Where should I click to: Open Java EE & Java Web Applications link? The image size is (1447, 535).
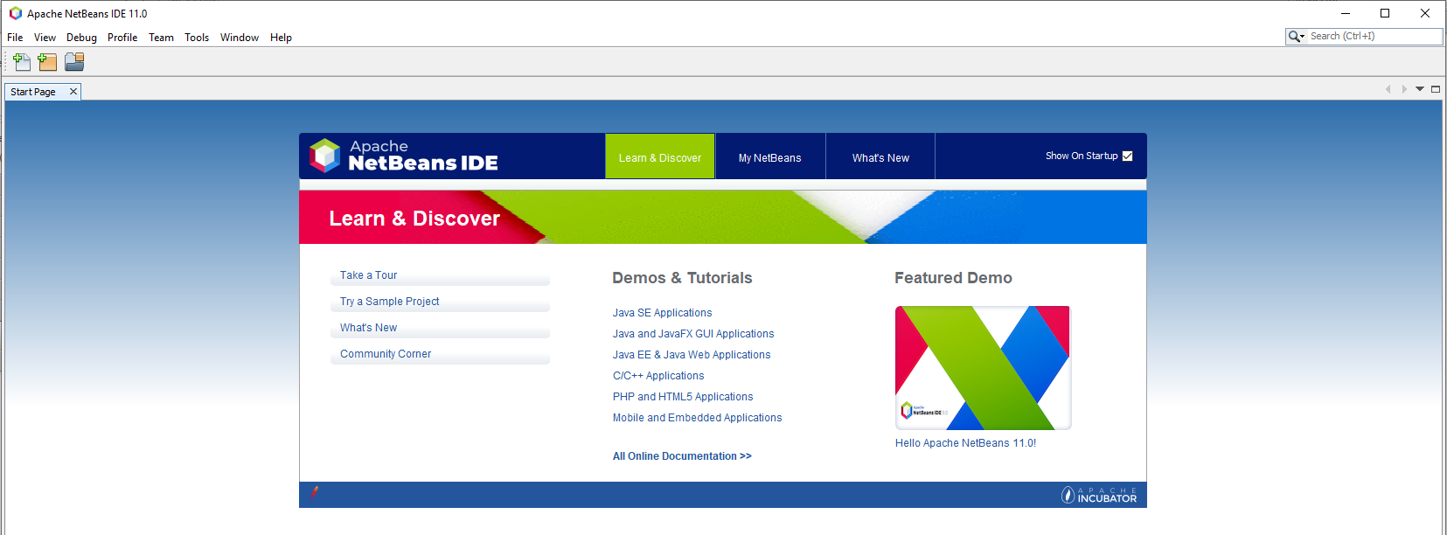(692, 355)
